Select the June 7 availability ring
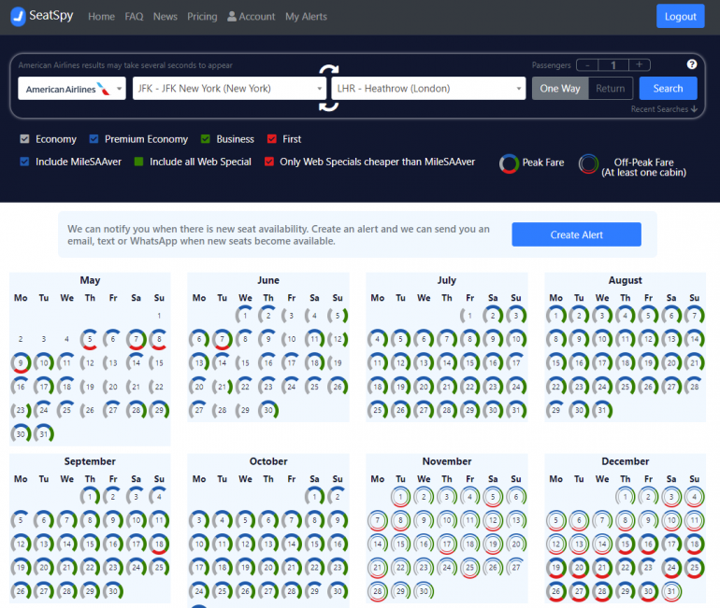720x608 pixels. 222,338
